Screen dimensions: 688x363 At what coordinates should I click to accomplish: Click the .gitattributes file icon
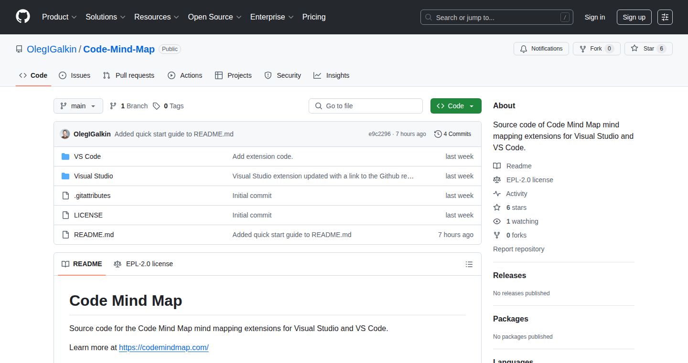click(65, 196)
